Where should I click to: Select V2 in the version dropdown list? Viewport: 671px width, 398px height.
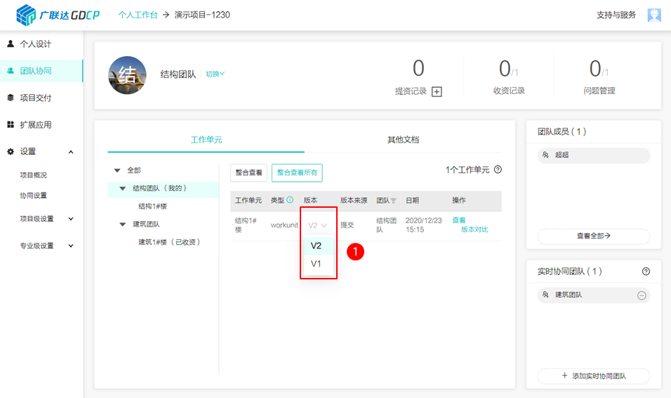pos(319,246)
